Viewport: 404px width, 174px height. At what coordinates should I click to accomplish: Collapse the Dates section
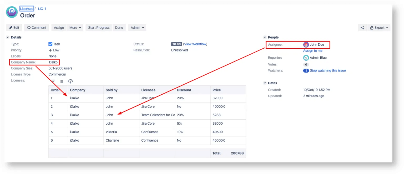tap(265, 83)
